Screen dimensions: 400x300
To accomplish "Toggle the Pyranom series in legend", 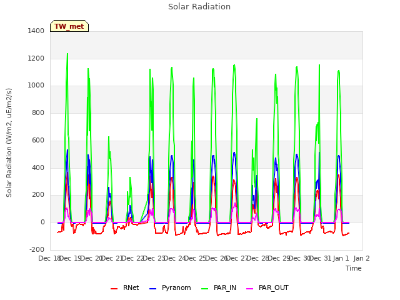I will pos(170,287).
